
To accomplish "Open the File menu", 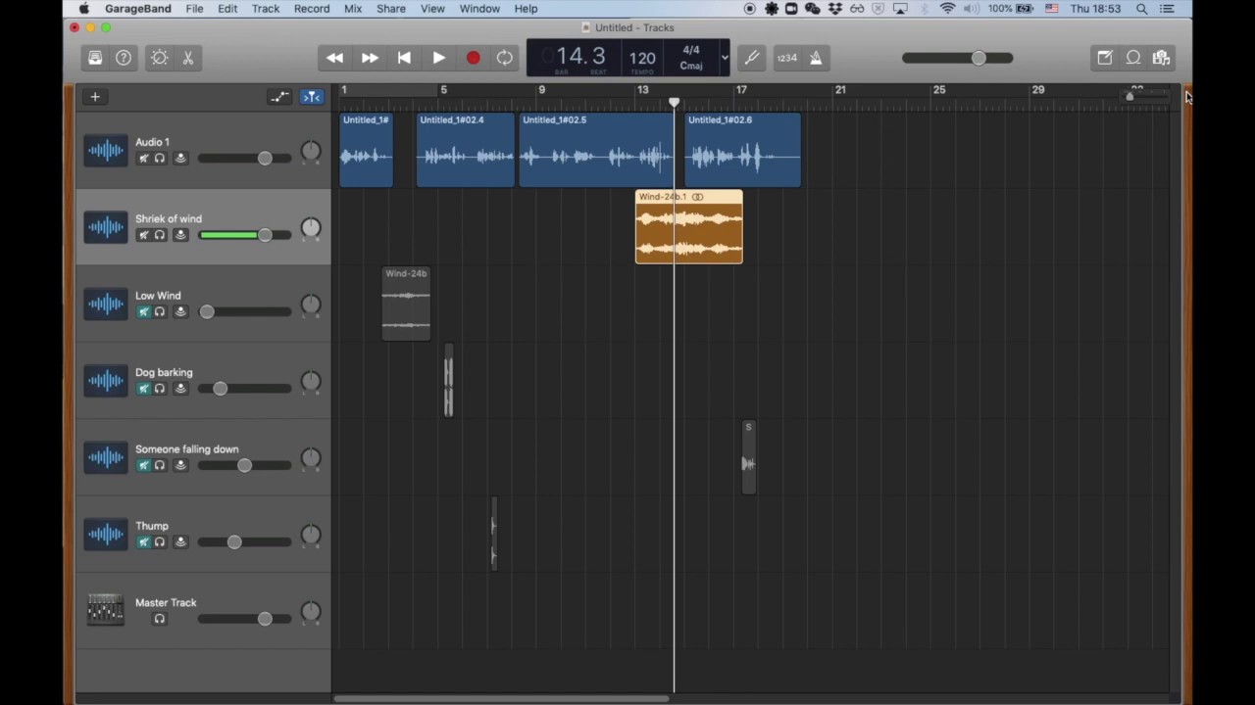I will coord(194,9).
